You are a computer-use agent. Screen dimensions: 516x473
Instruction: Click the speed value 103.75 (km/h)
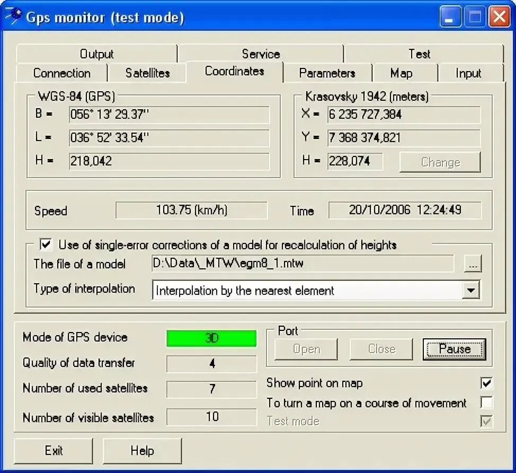(x=192, y=210)
